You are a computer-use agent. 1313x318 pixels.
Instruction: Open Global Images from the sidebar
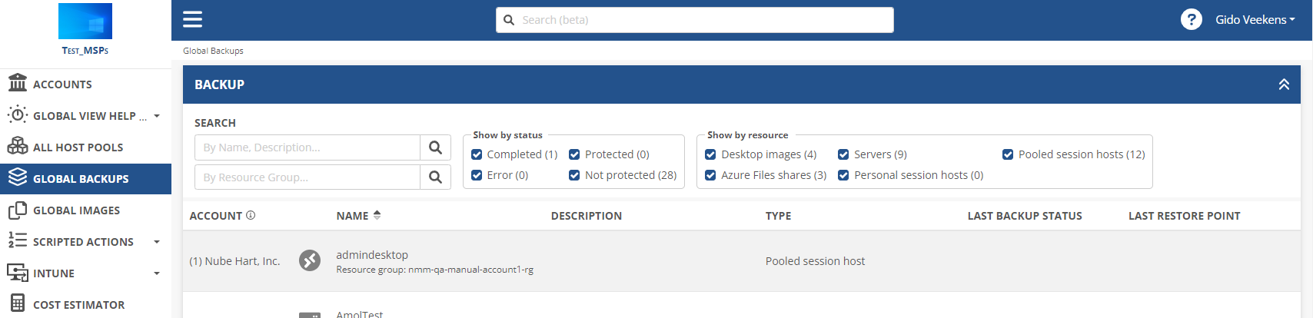point(76,210)
